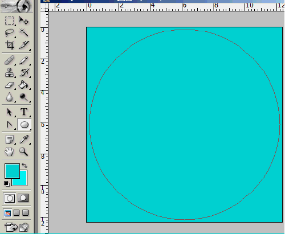The width and height of the screenshot is (285, 234).
Task: Click the ruler origin corner box
Action: (44, 7)
